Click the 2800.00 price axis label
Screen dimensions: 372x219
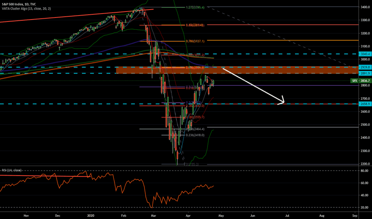click(365, 85)
